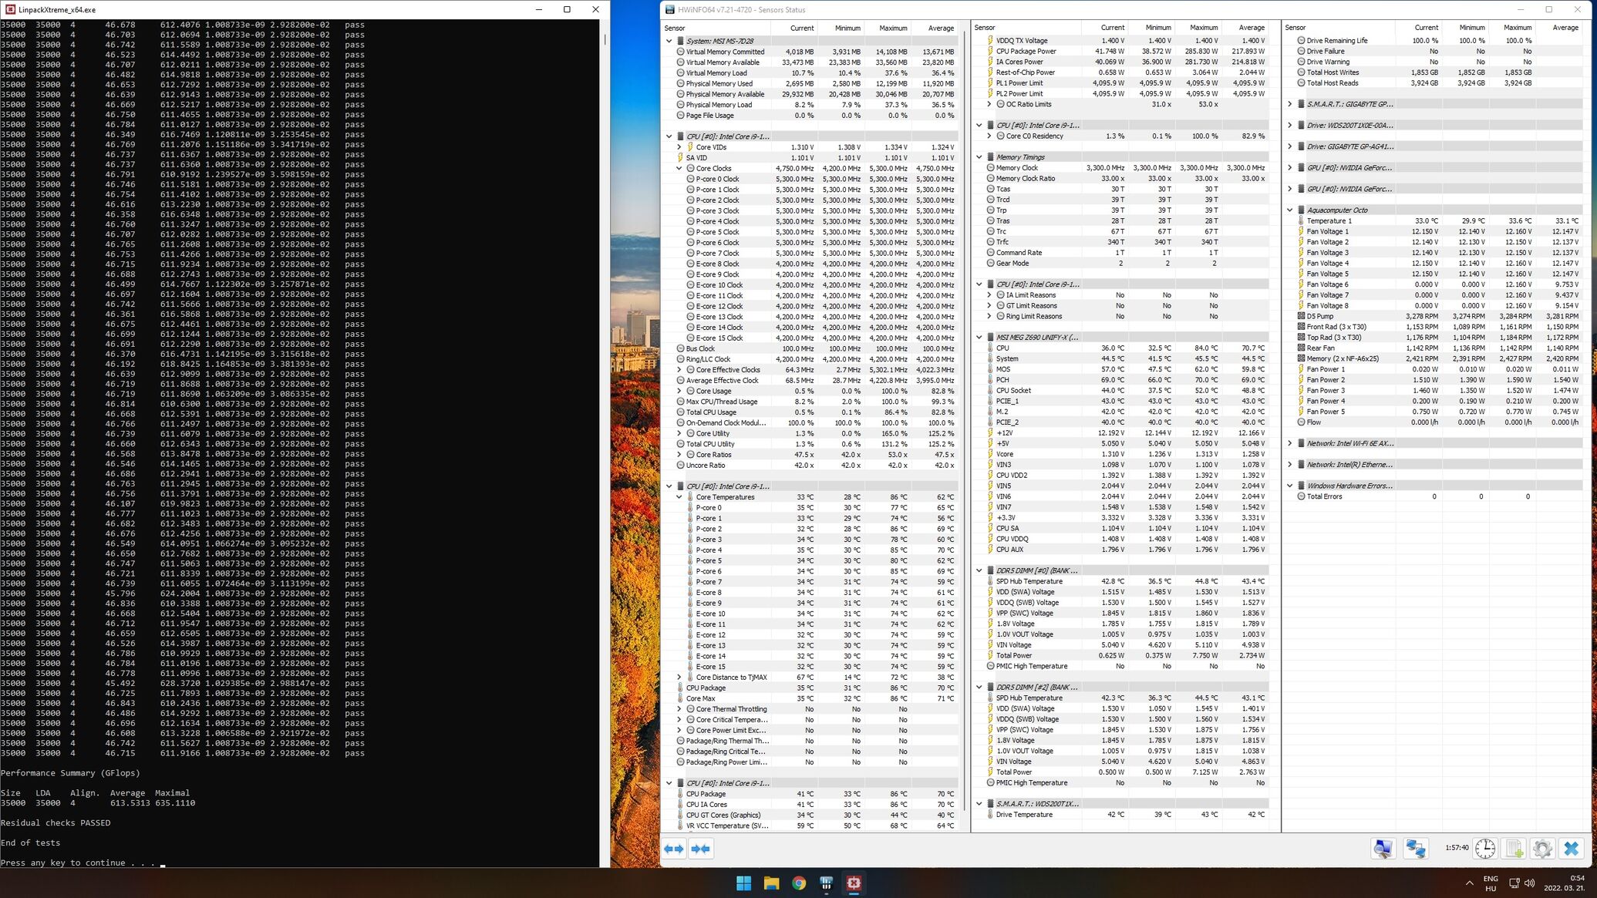Screen dimensions: 1597x898
Task: Collapse the Core Temperatures tree
Action: coord(679,497)
